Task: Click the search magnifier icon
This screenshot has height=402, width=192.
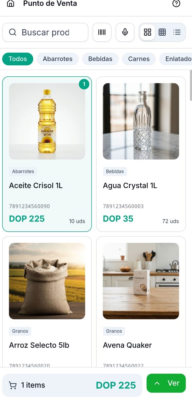Action: coord(13,32)
